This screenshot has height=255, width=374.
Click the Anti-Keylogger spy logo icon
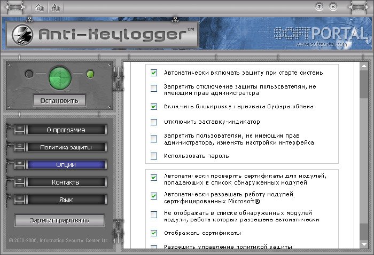pos(22,35)
